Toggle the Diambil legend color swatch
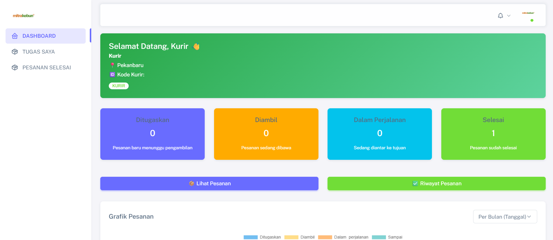 (x=291, y=237)
